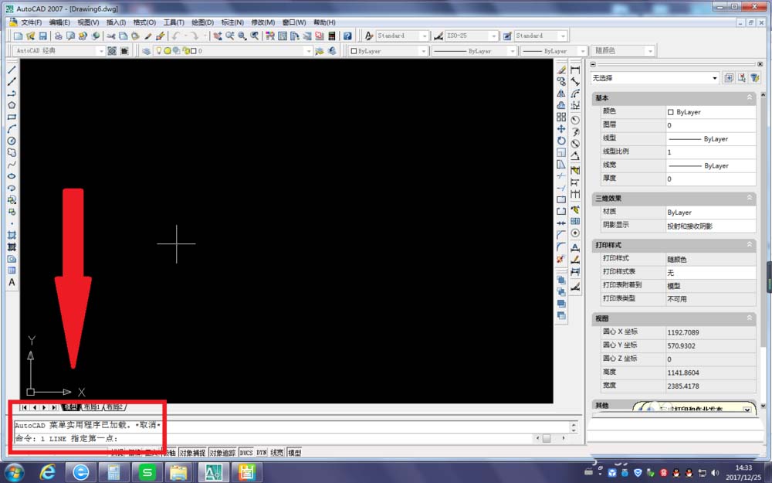Toggle DUCS in status bar

tap(246, 452)
